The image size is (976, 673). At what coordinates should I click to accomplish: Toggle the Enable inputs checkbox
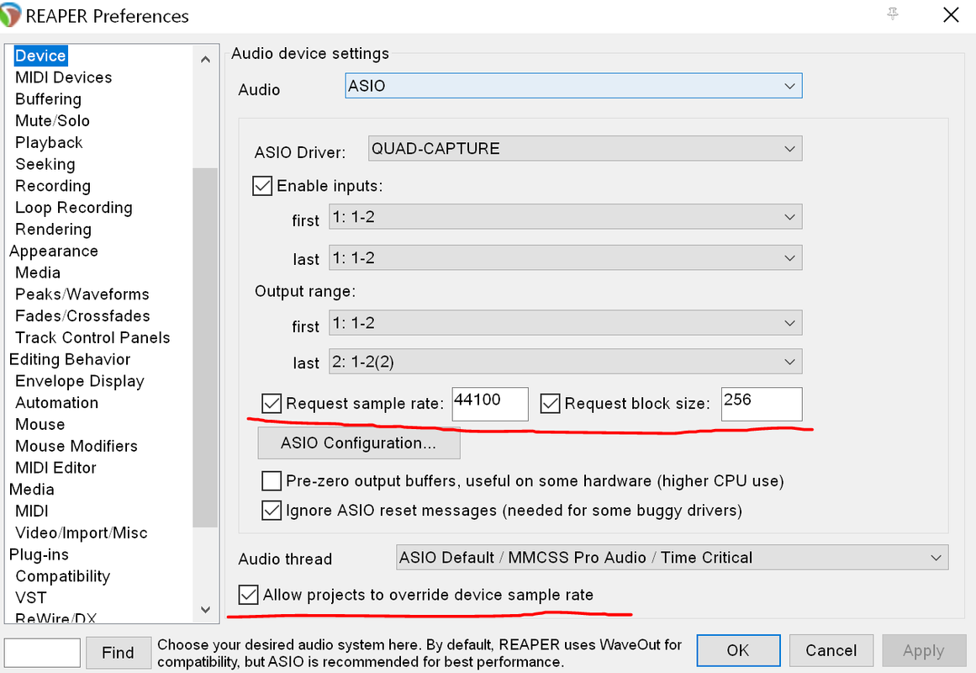coord(262,186)
